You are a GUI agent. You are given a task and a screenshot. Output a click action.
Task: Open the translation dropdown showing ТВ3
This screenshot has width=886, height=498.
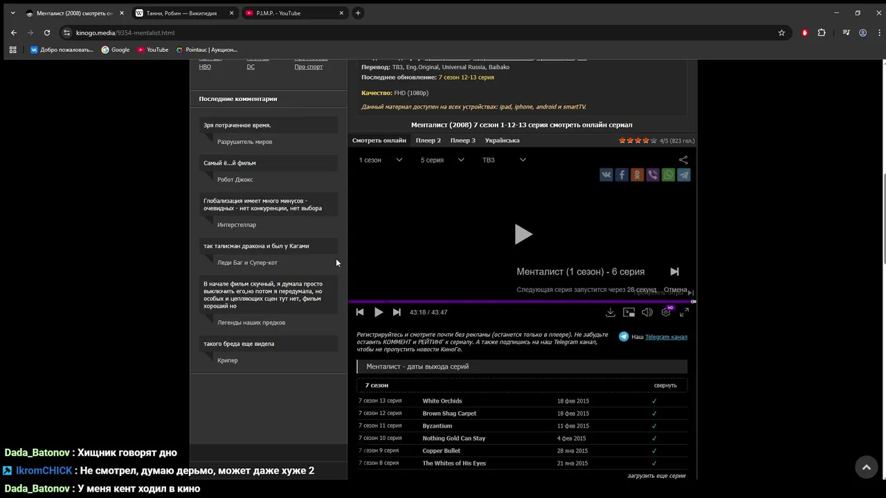tap(504, 160)
